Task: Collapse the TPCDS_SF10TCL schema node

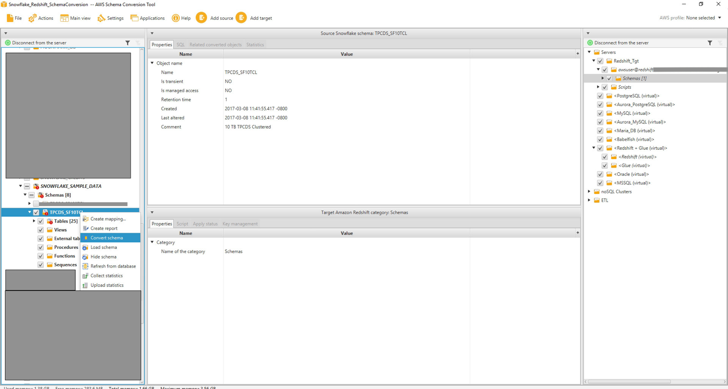Action: (x=29, y=212)
